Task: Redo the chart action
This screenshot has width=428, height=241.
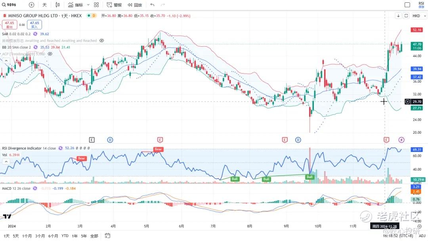Action: [163, 5]
